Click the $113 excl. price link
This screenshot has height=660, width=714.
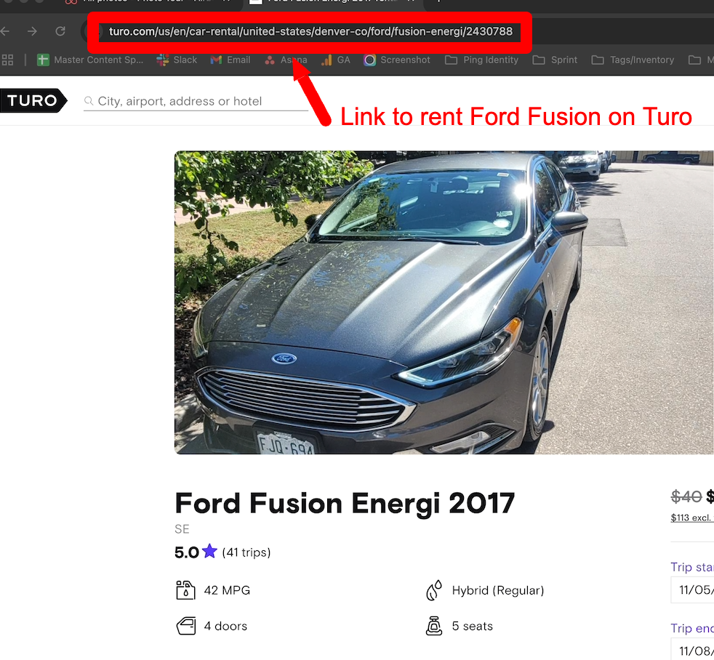tap(691, 518)
